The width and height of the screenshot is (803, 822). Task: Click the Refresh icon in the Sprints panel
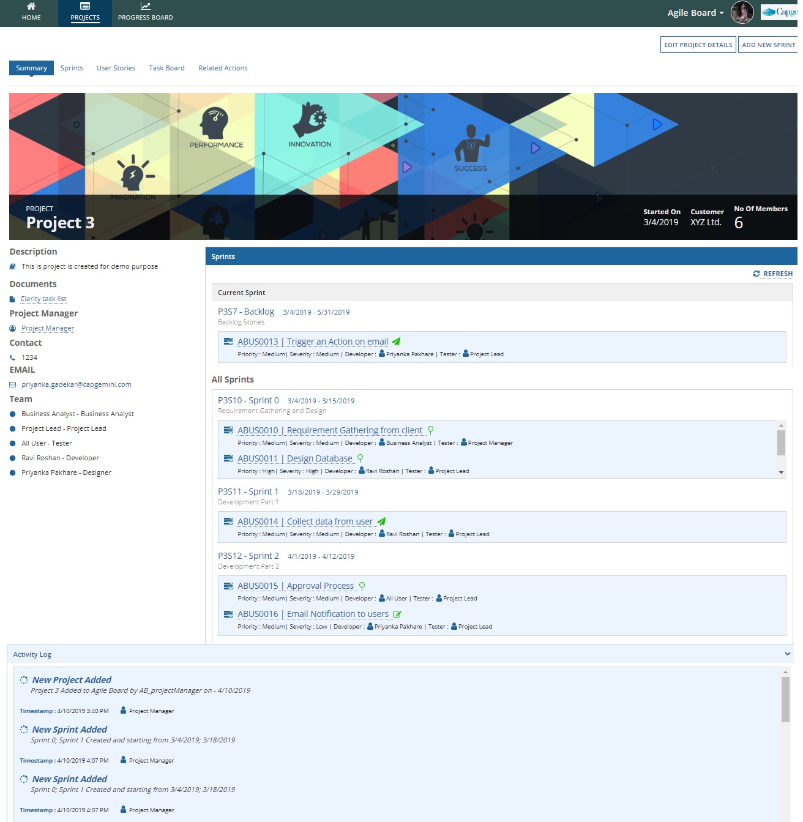(758, 274)
